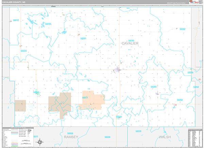Select ZIP code label 58260
This screenshot has height=148, width=204.
(x=180, y=100)
